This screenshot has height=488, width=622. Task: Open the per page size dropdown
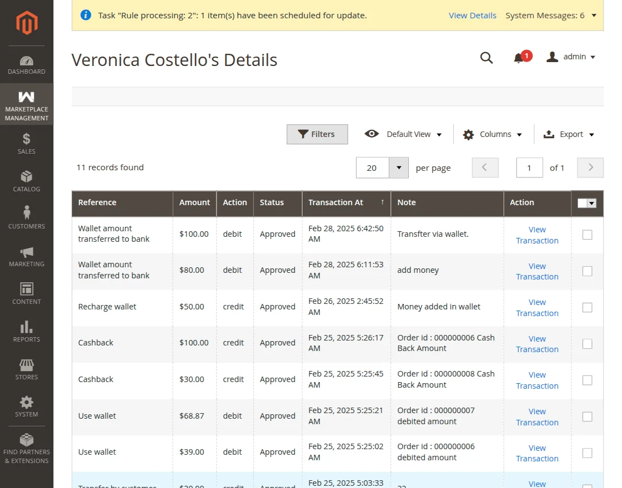[398, 167]
